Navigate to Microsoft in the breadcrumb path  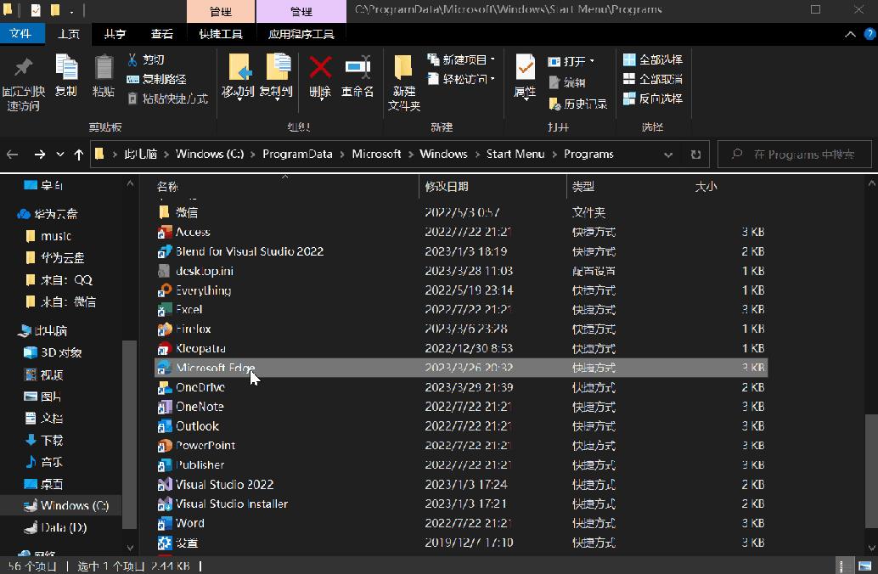click(x=376, y=154)
